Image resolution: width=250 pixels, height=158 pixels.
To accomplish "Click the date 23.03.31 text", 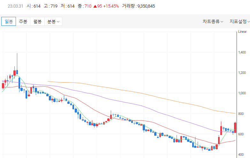I will [x=15, y=6].
